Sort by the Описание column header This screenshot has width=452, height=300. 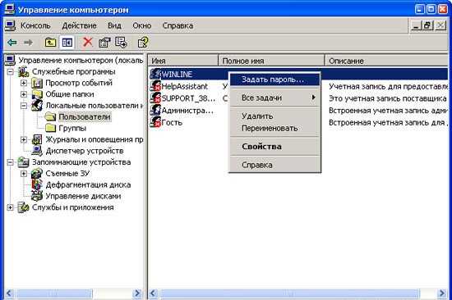[386, 61]
